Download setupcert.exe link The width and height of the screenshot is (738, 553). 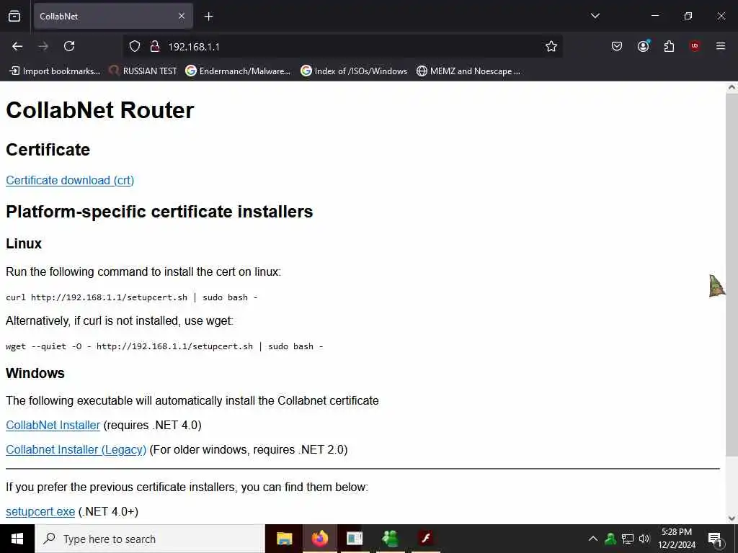pyautogui.click(x=40, y=512)
